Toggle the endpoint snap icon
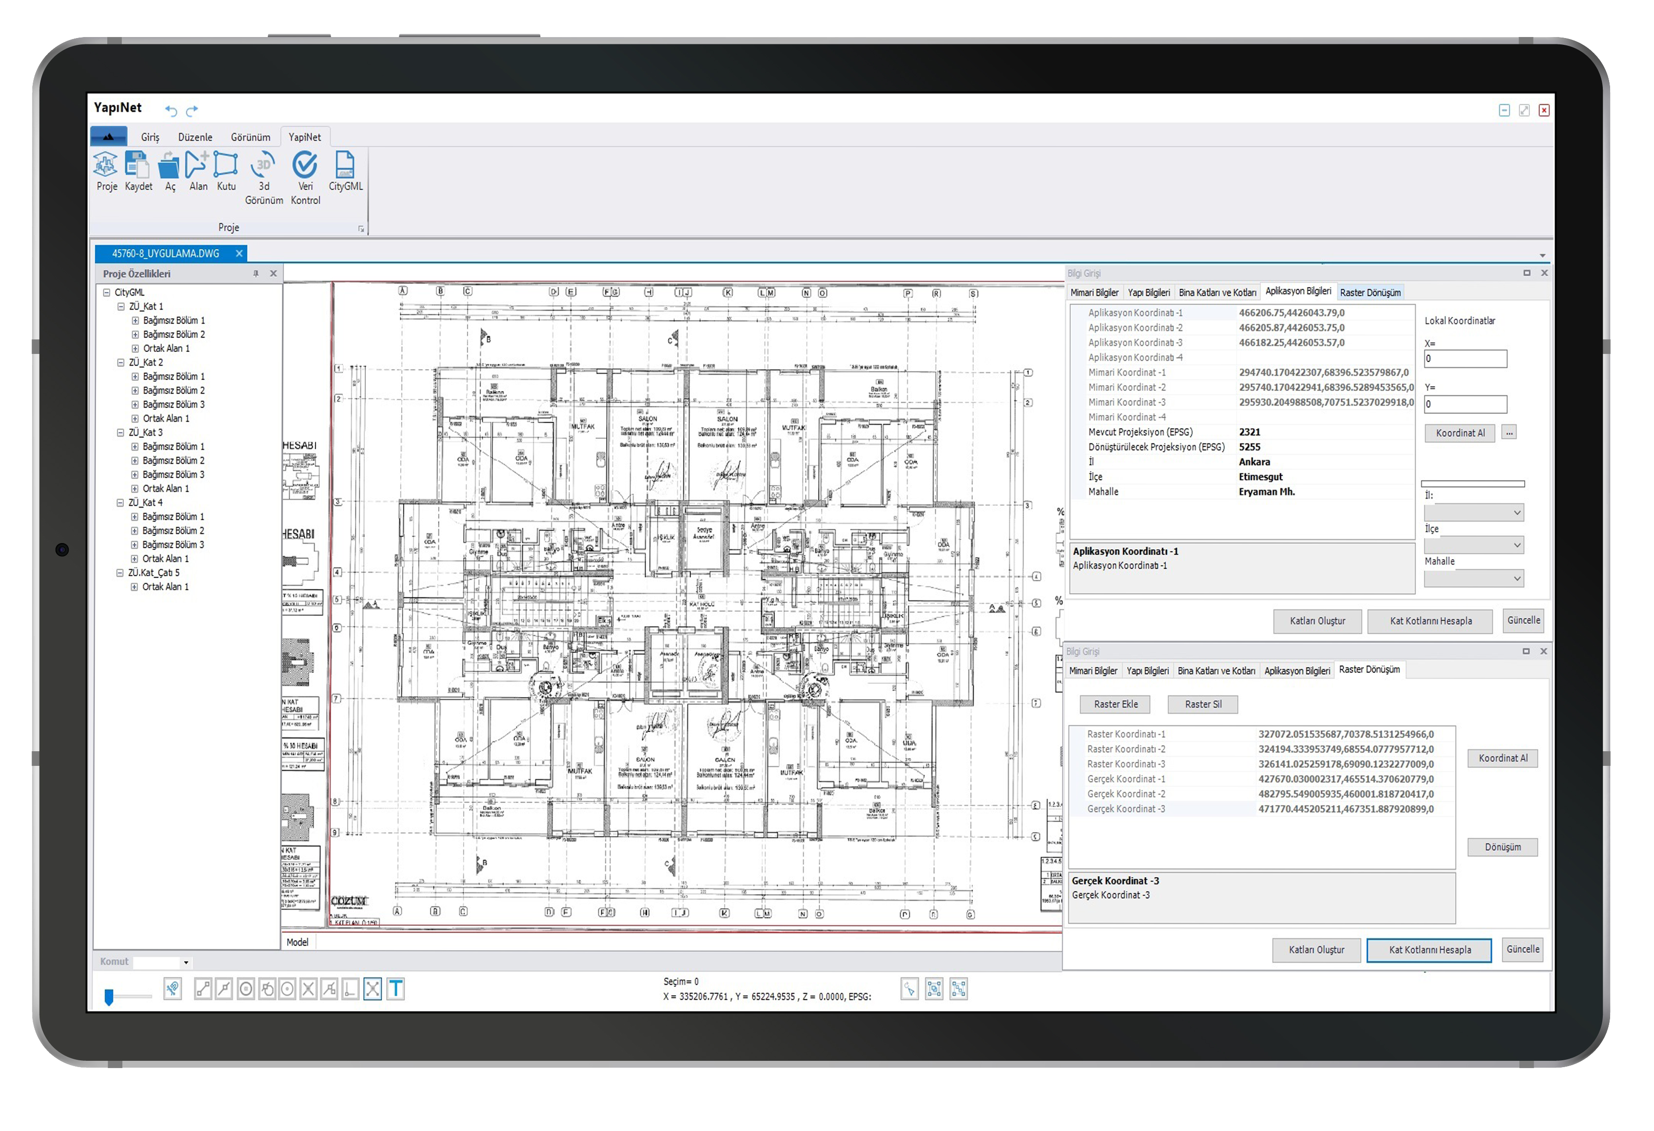 click(203, 989)
